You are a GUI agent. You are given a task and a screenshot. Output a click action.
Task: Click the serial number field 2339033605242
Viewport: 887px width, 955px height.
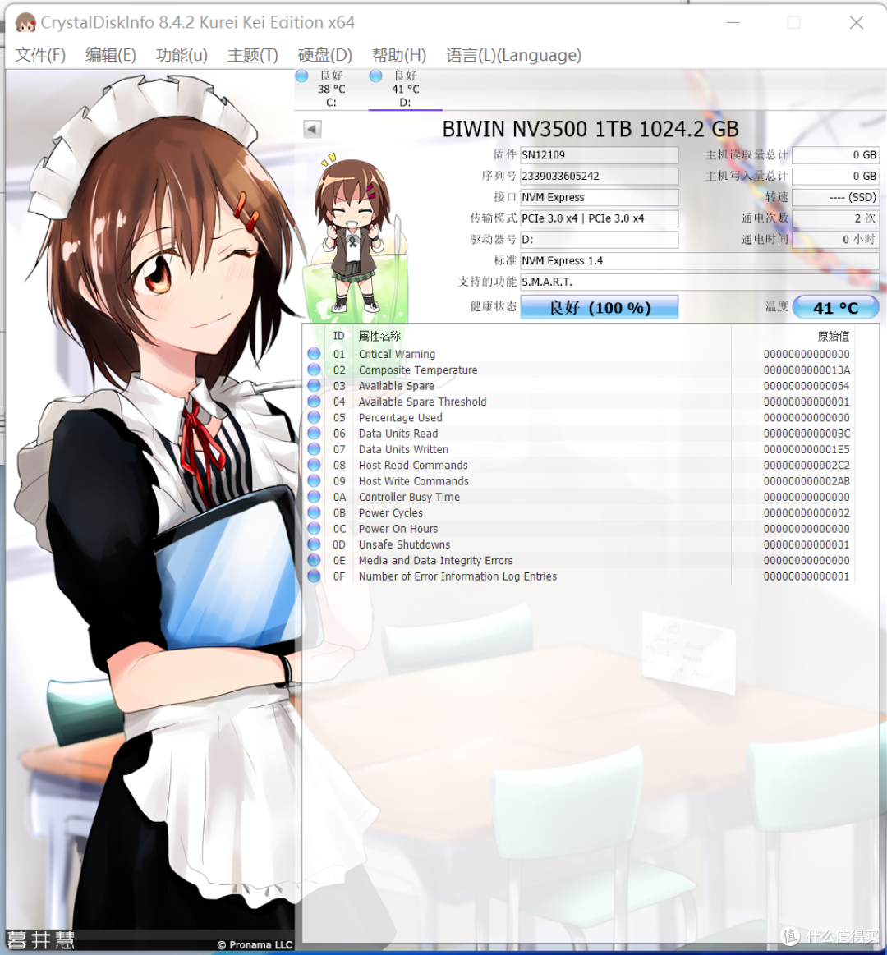click(599, 176)
